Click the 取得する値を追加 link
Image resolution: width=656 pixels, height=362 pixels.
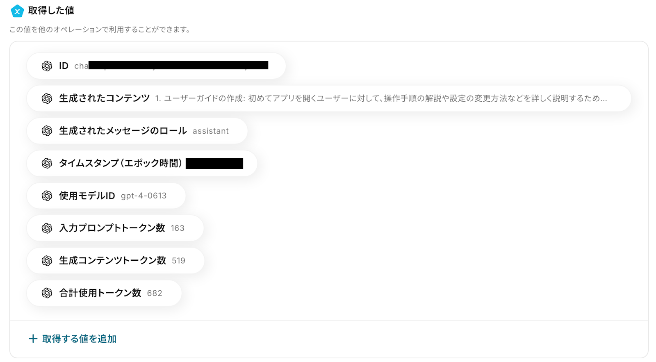pos(79,339)
